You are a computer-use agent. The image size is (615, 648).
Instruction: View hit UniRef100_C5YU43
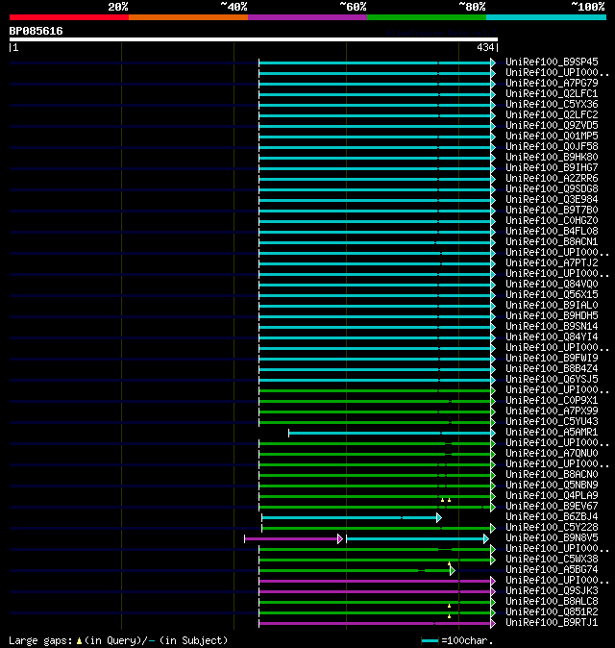552,421
